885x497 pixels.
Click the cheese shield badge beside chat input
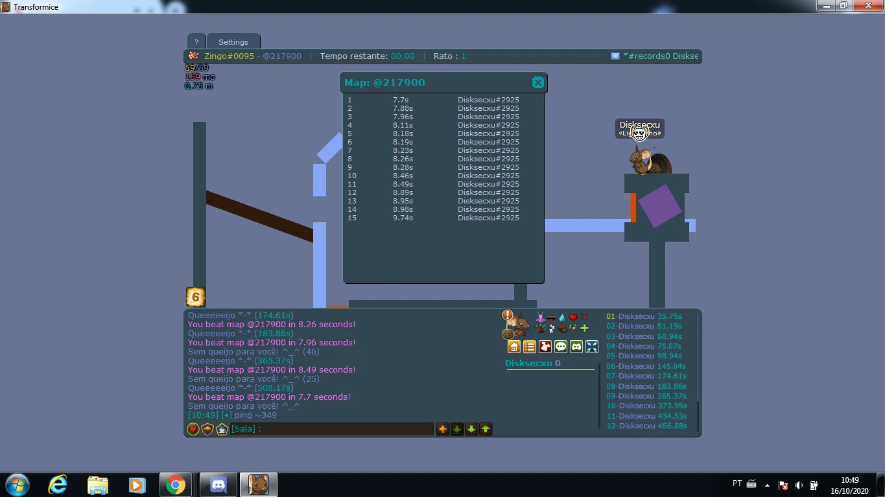point(207,429)
